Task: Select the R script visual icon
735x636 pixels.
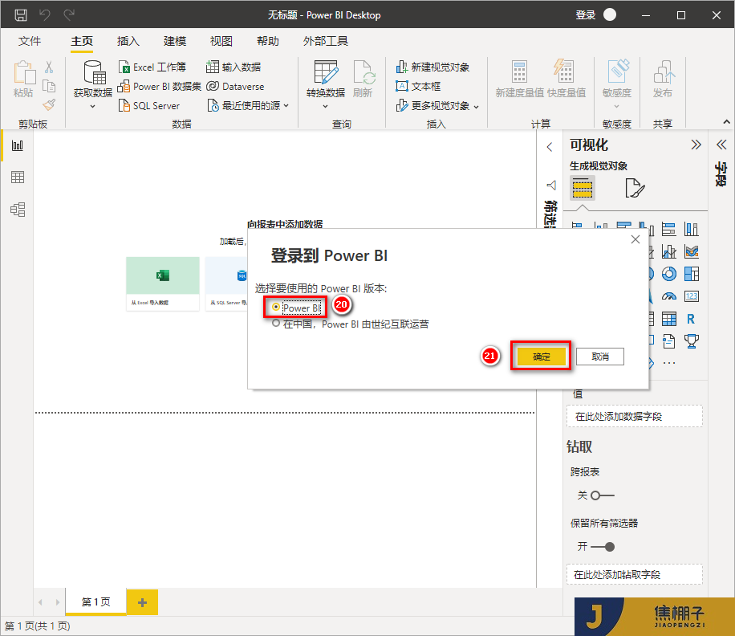Action: click(x=692, y=319)
